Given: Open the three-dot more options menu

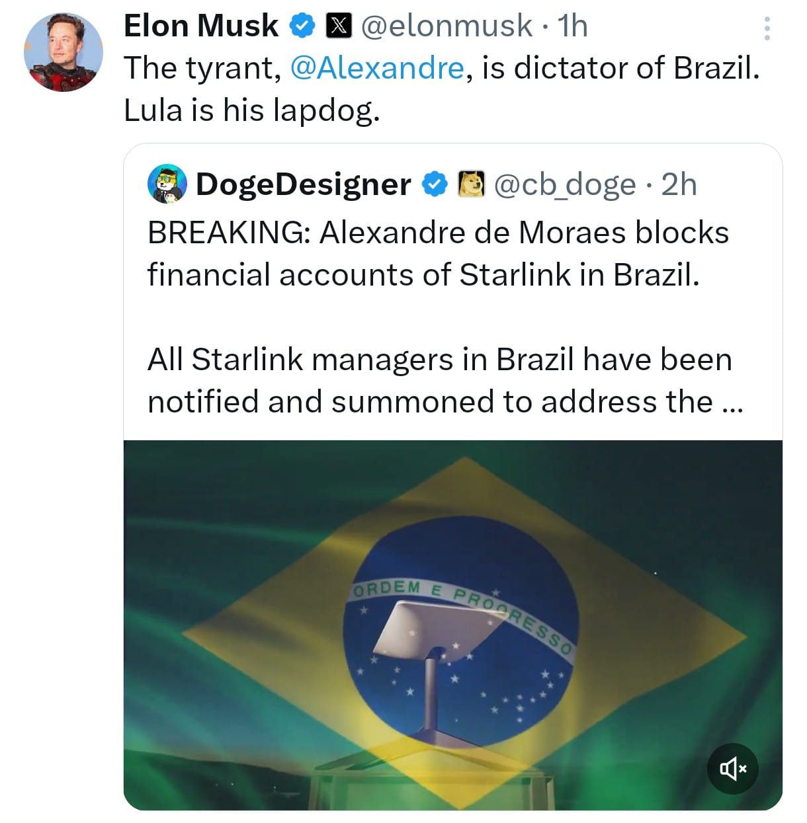Looking at the screenshot, I should click(767, 28).
